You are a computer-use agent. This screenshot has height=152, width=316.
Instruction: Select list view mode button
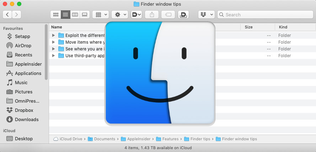[65, 15]
